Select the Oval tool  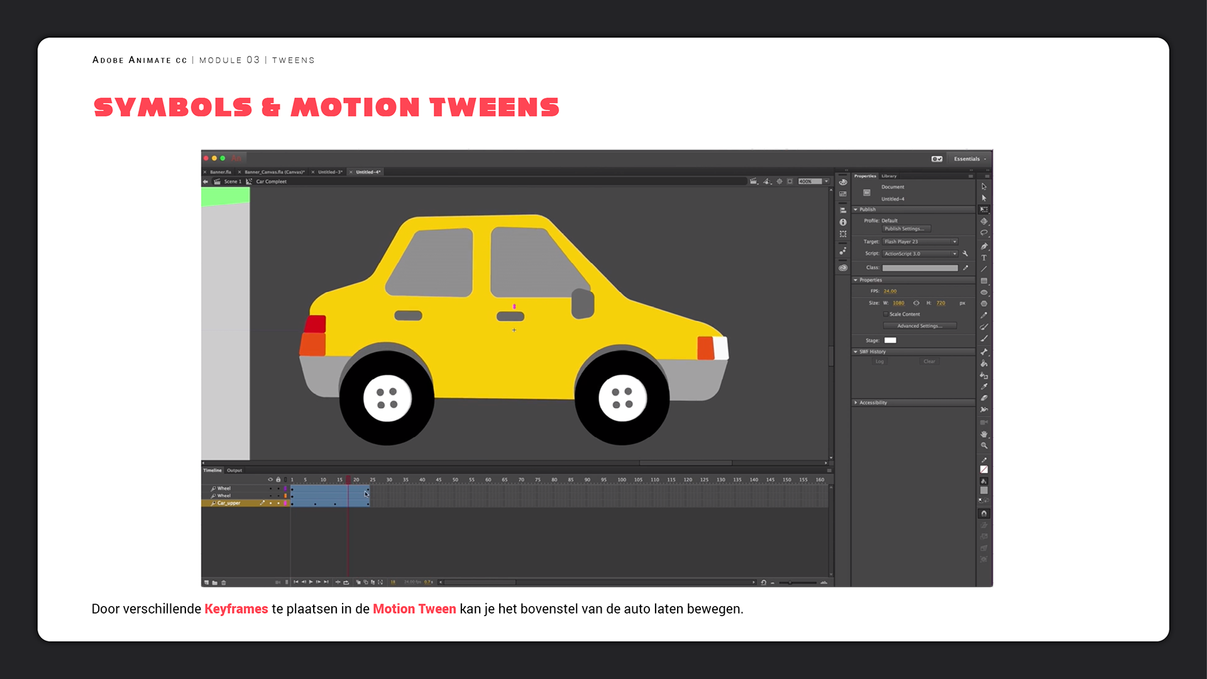click(x=984, y=292)
